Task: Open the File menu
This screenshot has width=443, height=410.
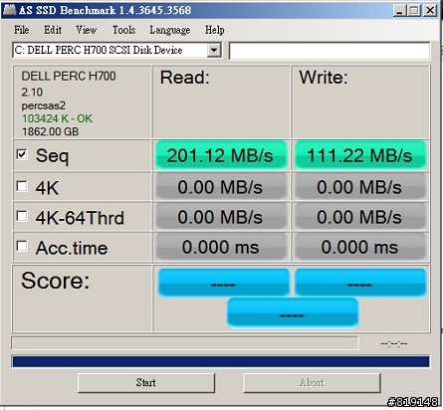Action: tap(22, 30)
